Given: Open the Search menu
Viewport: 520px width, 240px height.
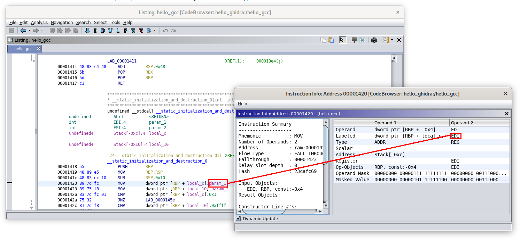Looking at the screenshot, I should [x=84, y=22].
